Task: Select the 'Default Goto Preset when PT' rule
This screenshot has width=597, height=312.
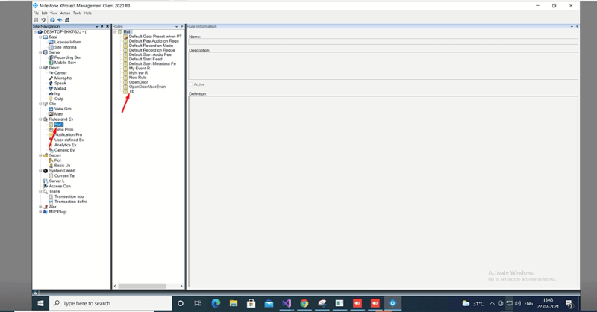Action: click(x=155, y=37)
